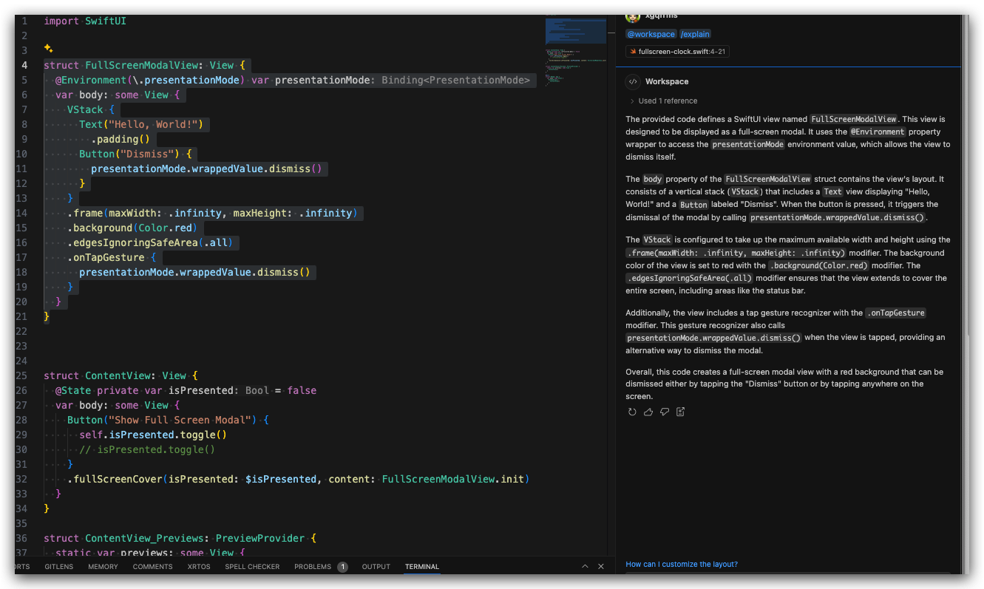Viewport: 984px width, 589px height.
Task: Click the '.background(Color.red)' inline code in chat
Action: (x=818, y=265)
